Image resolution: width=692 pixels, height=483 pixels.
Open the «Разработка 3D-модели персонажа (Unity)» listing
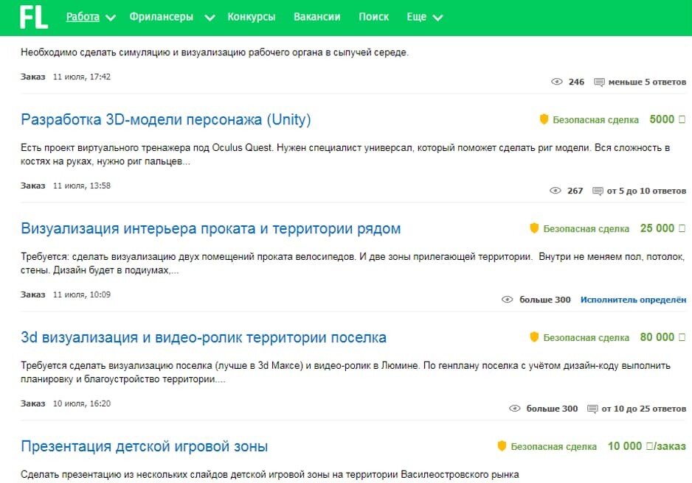point(166,119)
